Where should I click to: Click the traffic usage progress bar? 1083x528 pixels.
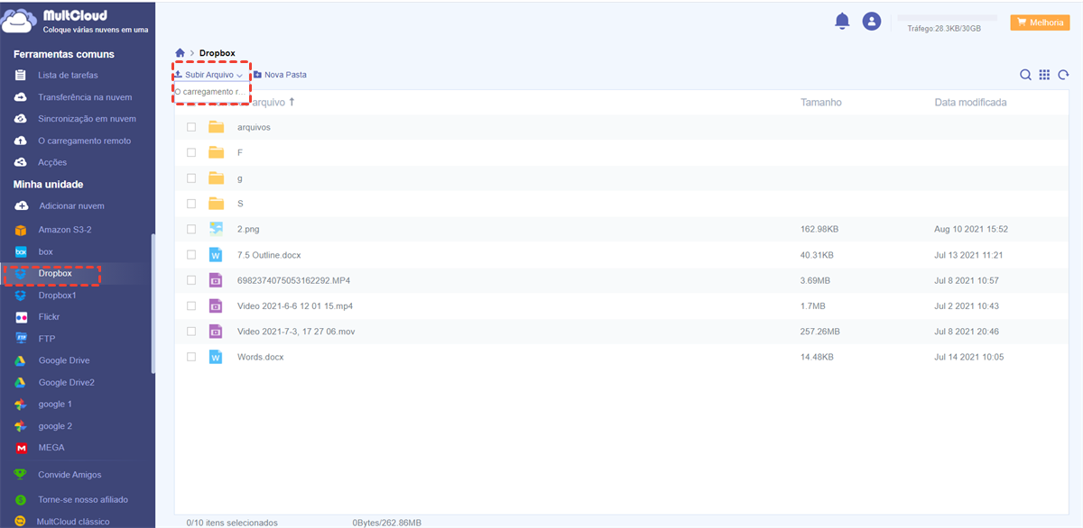click(x=946, y=18)
